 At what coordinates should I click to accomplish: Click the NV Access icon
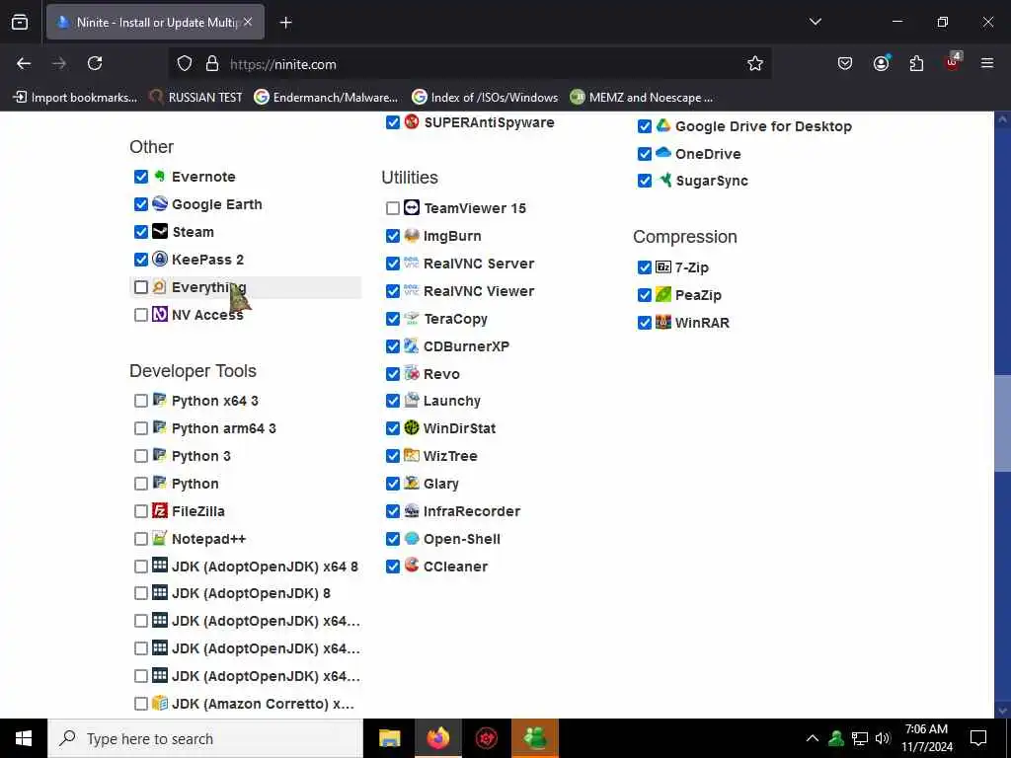coord(160,315)
